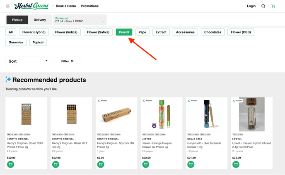Open Henry's Original - Coast CBD Preroll title

pyautogui.click(x=25, y=145)
